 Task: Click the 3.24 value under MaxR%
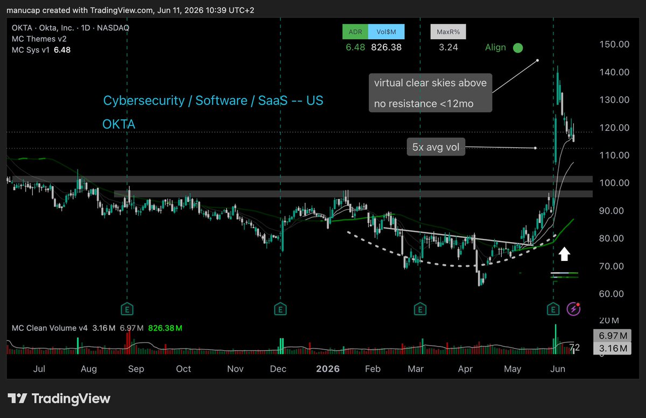coord(448,47)
